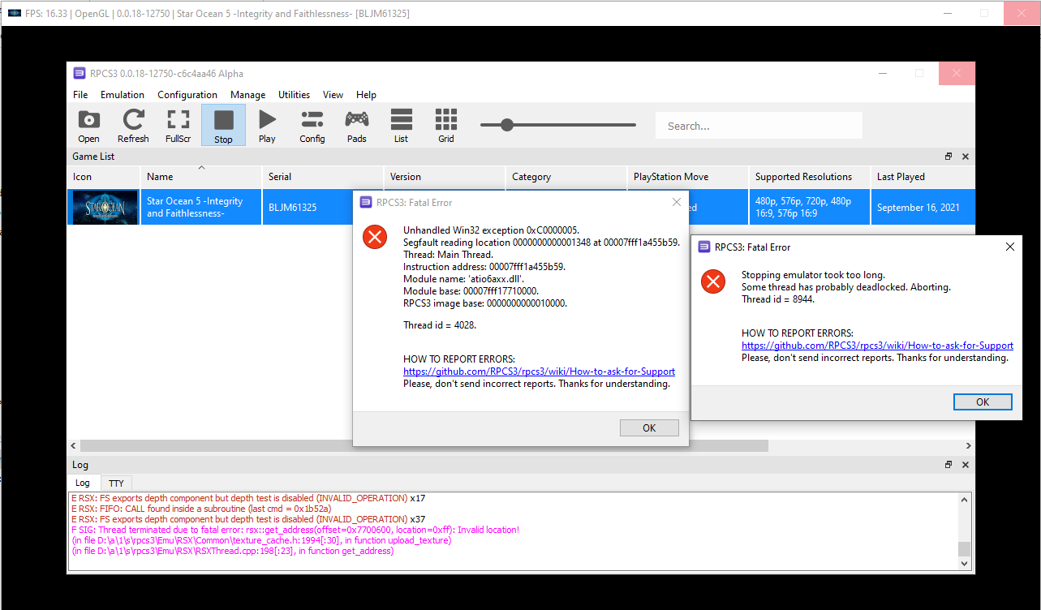This screenshot has height=610, width=1041.
Task: Switch to the TTY tab
Action: pos(116,483)
